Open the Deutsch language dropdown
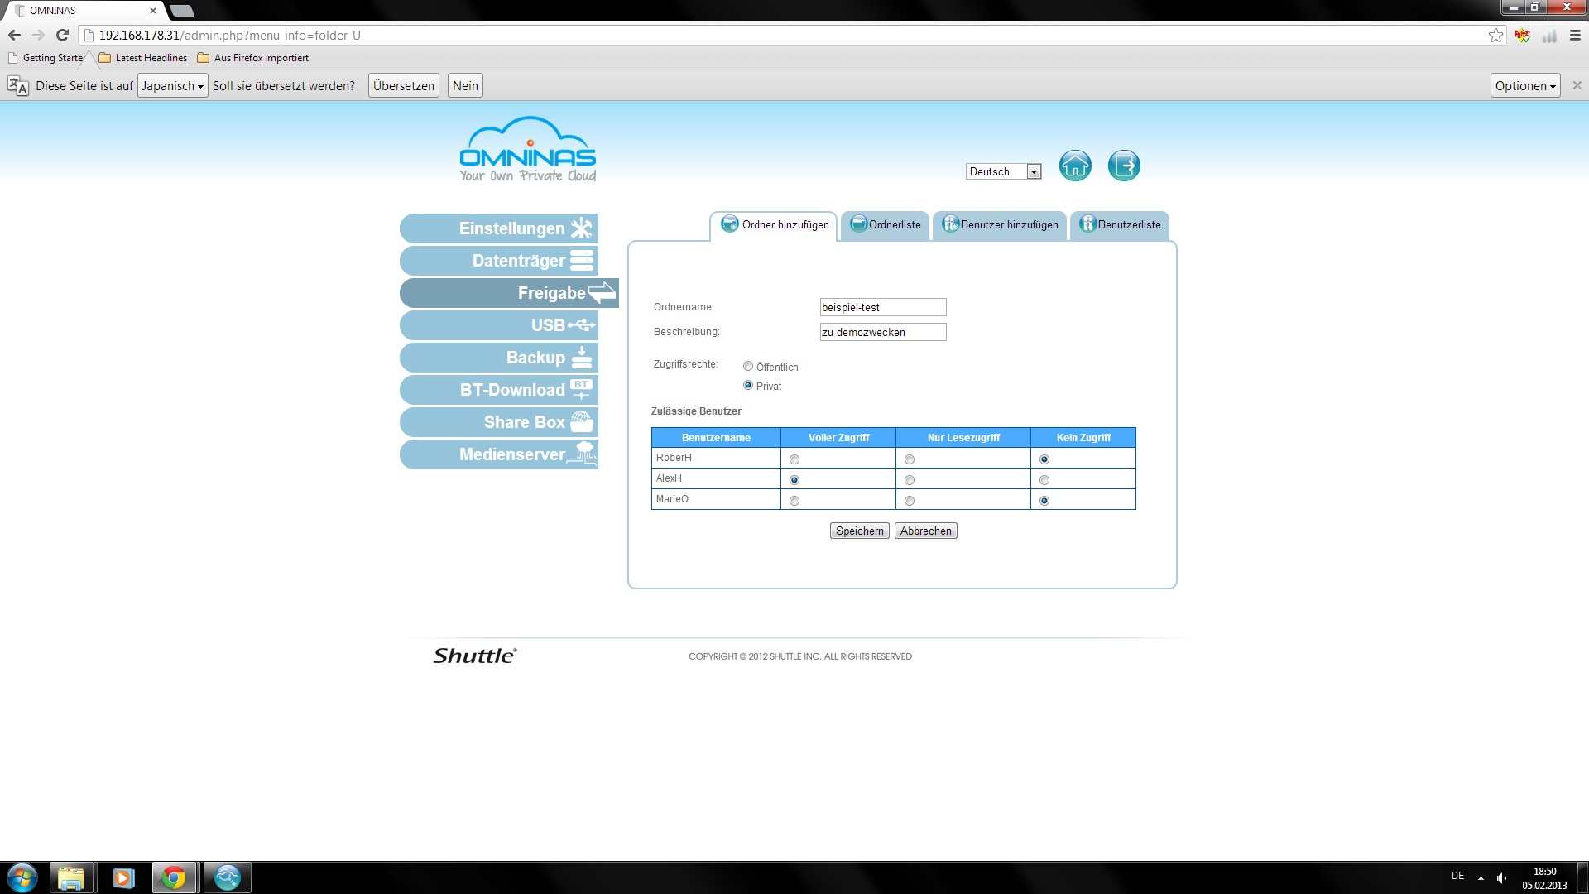Screen dimensions: 1589x894 pos(1003,171)
